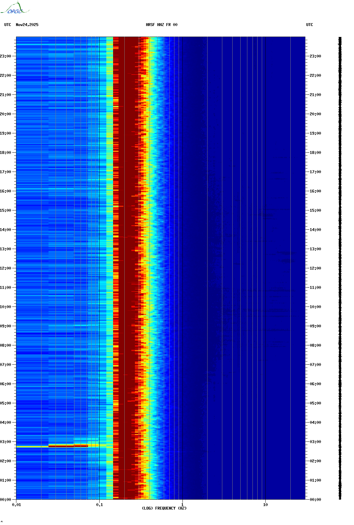Click the left axis '19:00' time label

pos(5,133)
